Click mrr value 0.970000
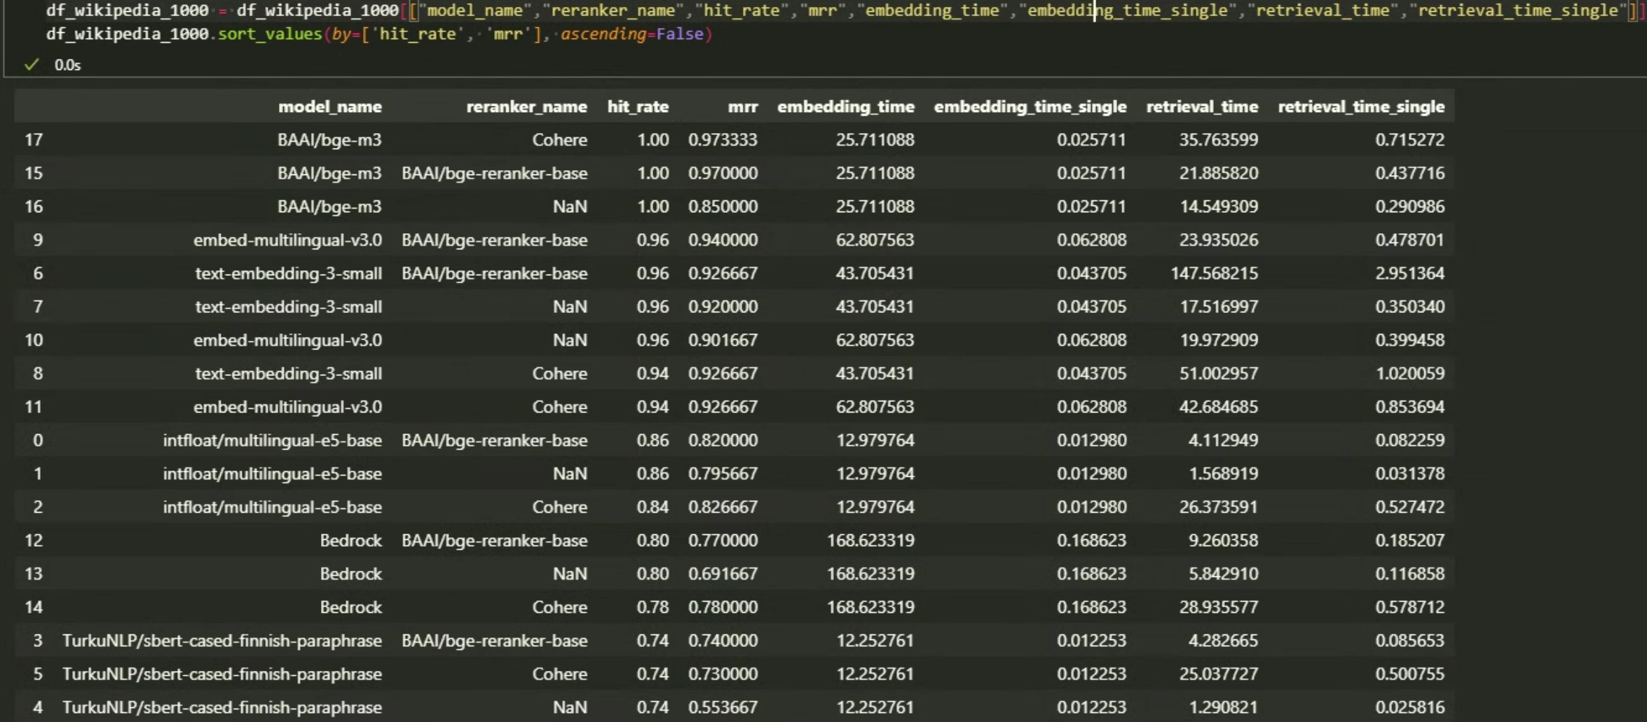 click(x=723, y=173)
